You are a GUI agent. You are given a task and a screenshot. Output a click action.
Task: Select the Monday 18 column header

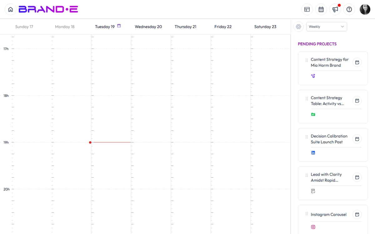[x=65, y=27]
